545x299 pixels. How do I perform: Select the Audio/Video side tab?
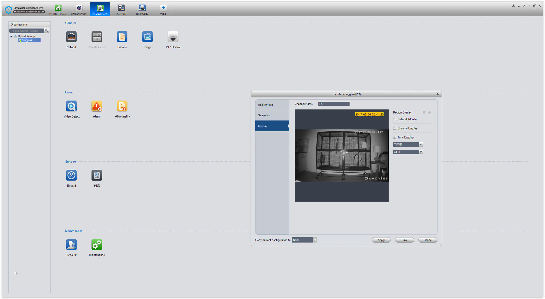272,105
